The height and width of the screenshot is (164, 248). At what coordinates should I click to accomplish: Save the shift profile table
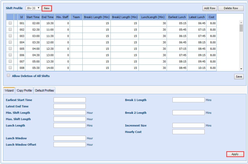pos(239,77)
